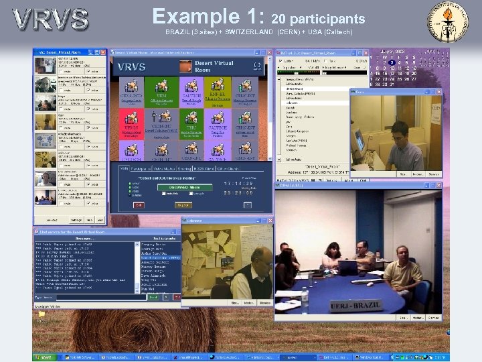This screenshot has height=362, width=482.
Task: Expand the Speaker arrow in RAT
Action: pyautogui.click(x=278, y=67)
